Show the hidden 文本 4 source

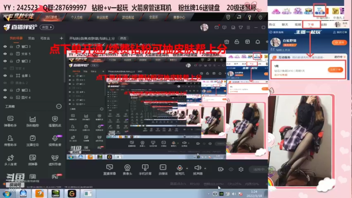point(5,68)
